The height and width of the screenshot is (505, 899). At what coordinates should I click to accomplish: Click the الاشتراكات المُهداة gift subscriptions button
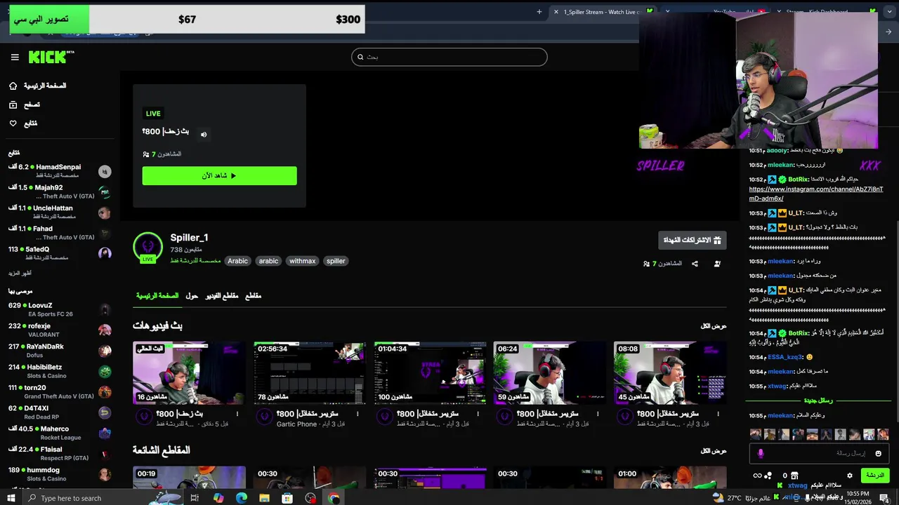click(x=692, y=240)
